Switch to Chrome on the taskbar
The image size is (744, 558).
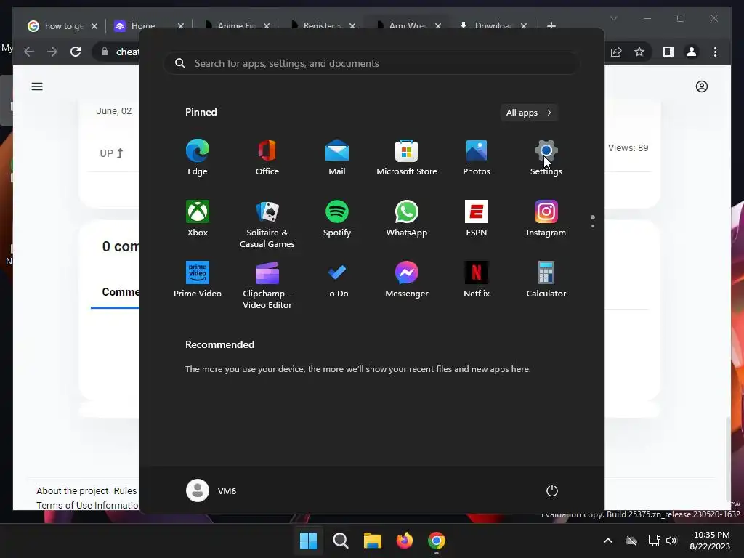pos(437,541)
